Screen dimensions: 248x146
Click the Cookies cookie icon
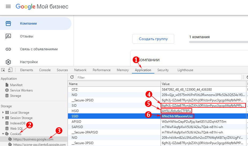[7, 134]
